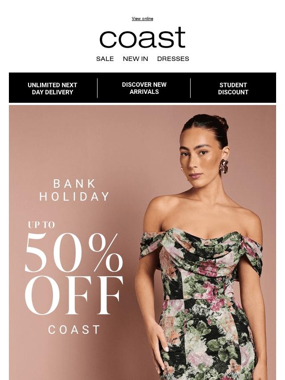Click the BANK HOLIDAY heading text
Screen dimensions: 285x380
point(74,190)
